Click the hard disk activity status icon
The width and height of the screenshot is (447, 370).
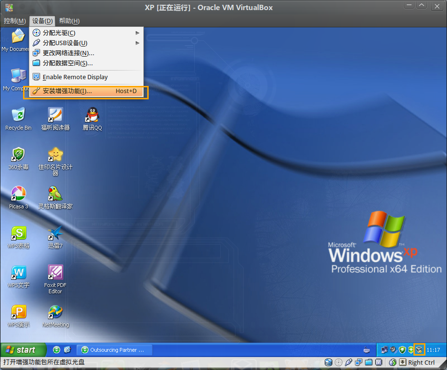point(329,362)
